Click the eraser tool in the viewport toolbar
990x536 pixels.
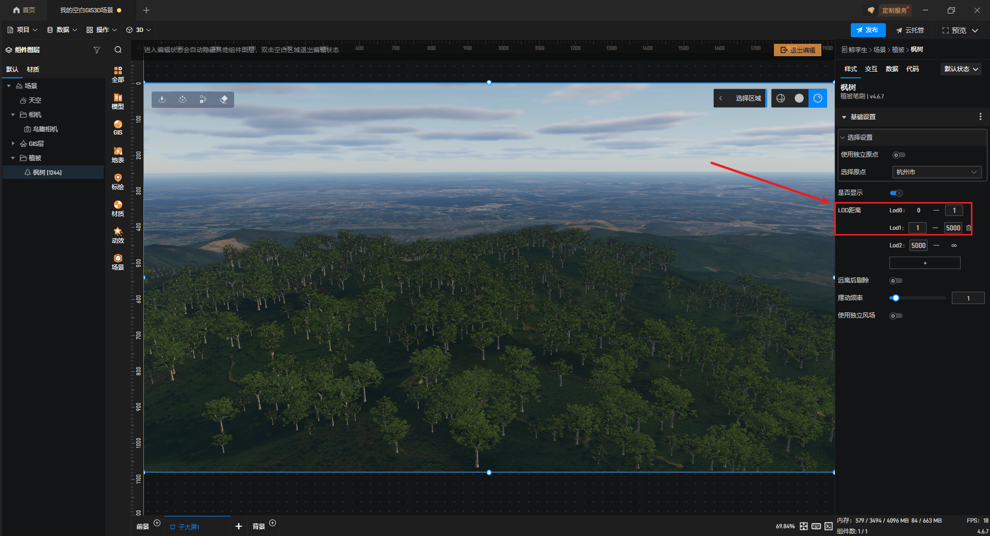[x=224, y=99]
